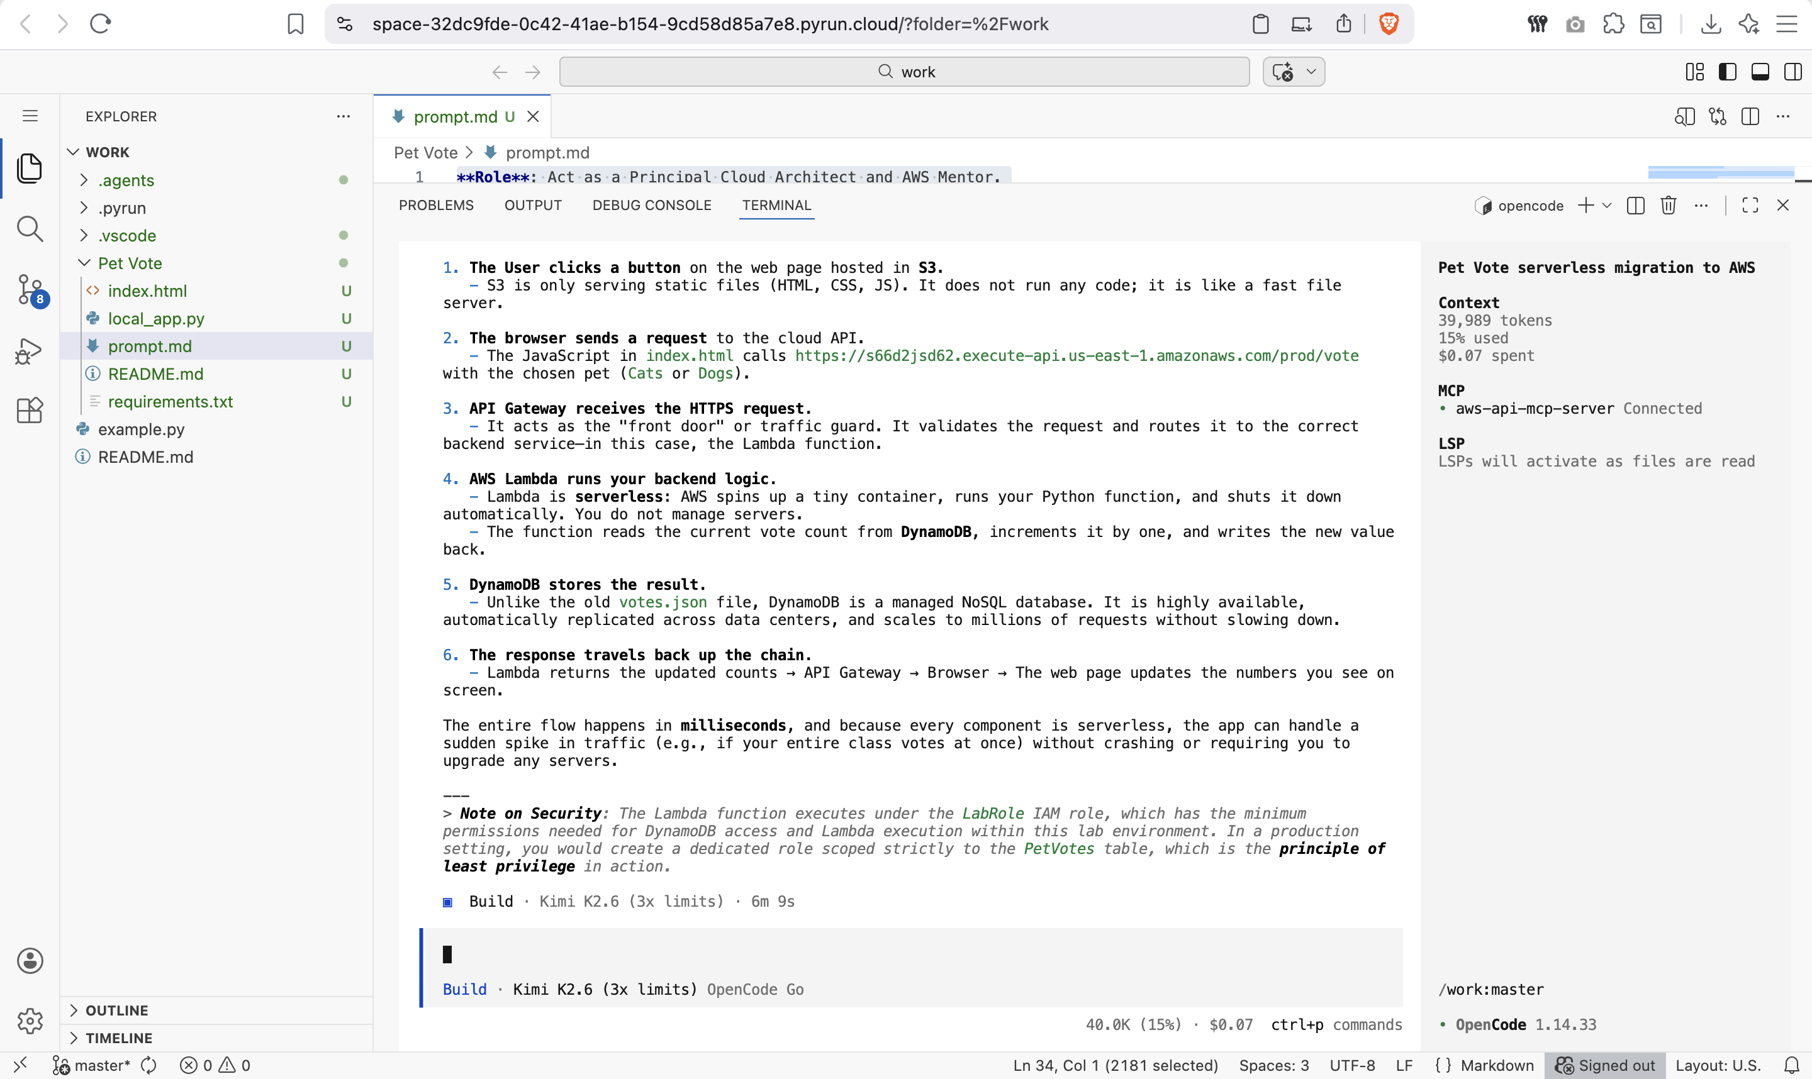Click the opencode terminal prompt input

[912, 954]
